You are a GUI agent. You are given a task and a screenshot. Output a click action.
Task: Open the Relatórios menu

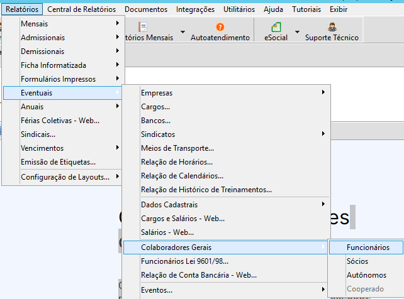click(x=22, y=9)
